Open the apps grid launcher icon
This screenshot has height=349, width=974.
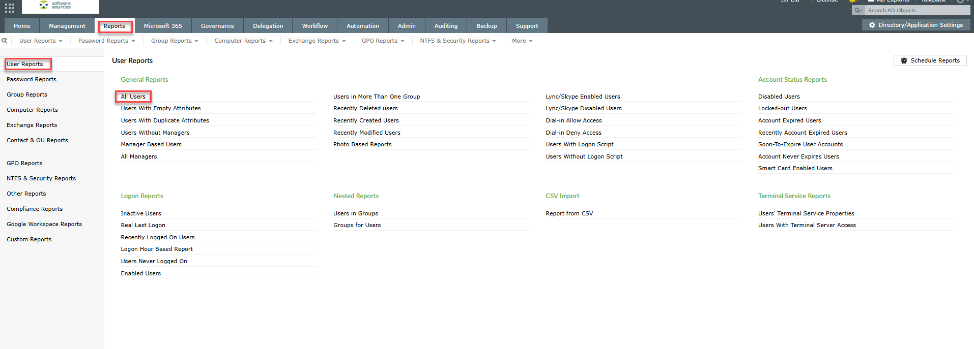pyautogui.click(x=10, y=8)
